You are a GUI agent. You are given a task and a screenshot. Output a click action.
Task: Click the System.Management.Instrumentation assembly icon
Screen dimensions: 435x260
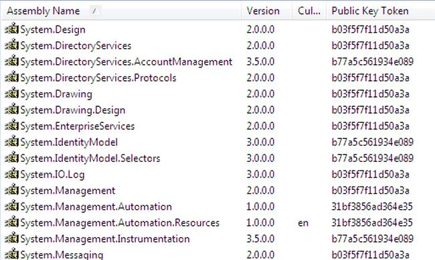click(x=12, y=238)
